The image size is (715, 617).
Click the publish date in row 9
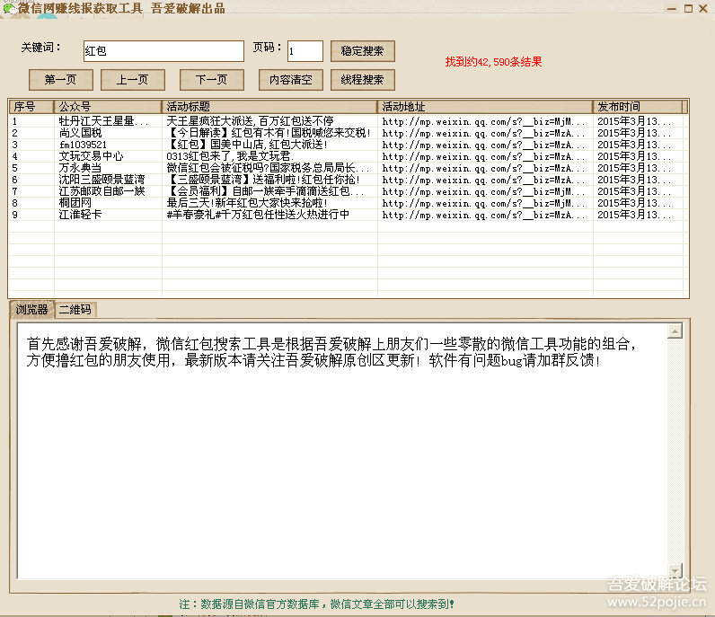(634, 215)
